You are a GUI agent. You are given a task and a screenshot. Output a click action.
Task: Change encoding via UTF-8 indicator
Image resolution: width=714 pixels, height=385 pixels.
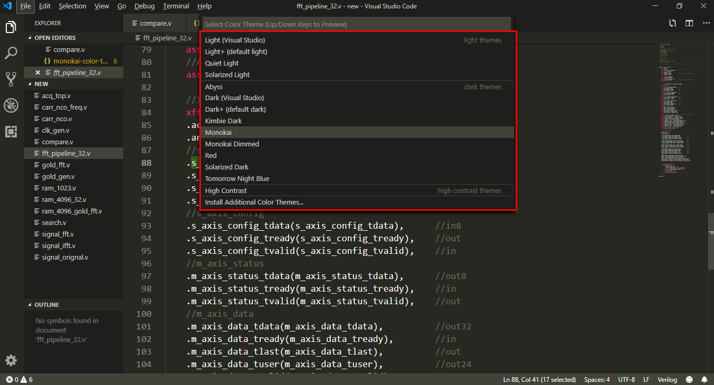[626, 379]
